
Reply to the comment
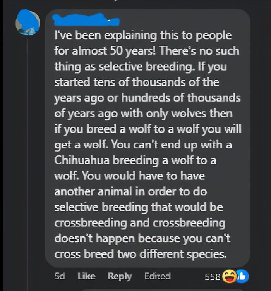tap(120, 276)
